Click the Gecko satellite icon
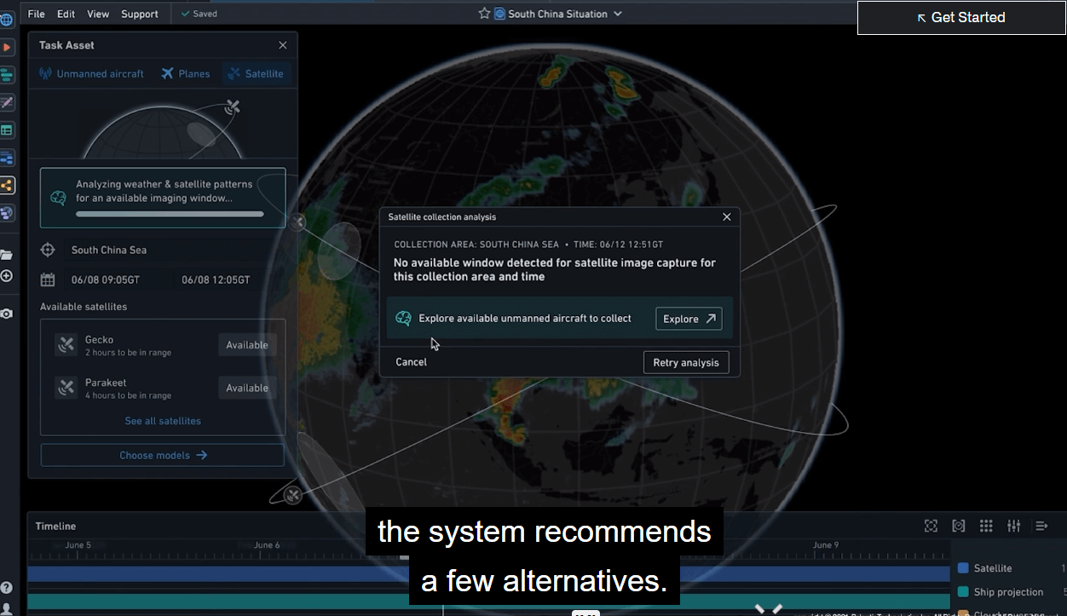This screenshot has width=1067, height=616. tap(66, 345)
